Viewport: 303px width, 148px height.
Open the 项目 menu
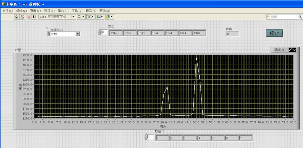pos(49,11)
